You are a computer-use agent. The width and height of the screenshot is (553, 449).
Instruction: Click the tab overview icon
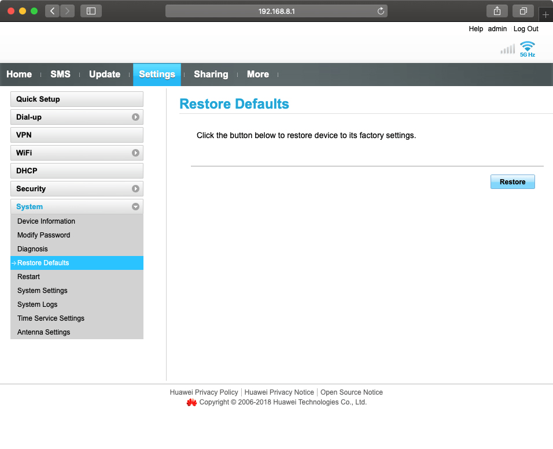click(522, 10)
